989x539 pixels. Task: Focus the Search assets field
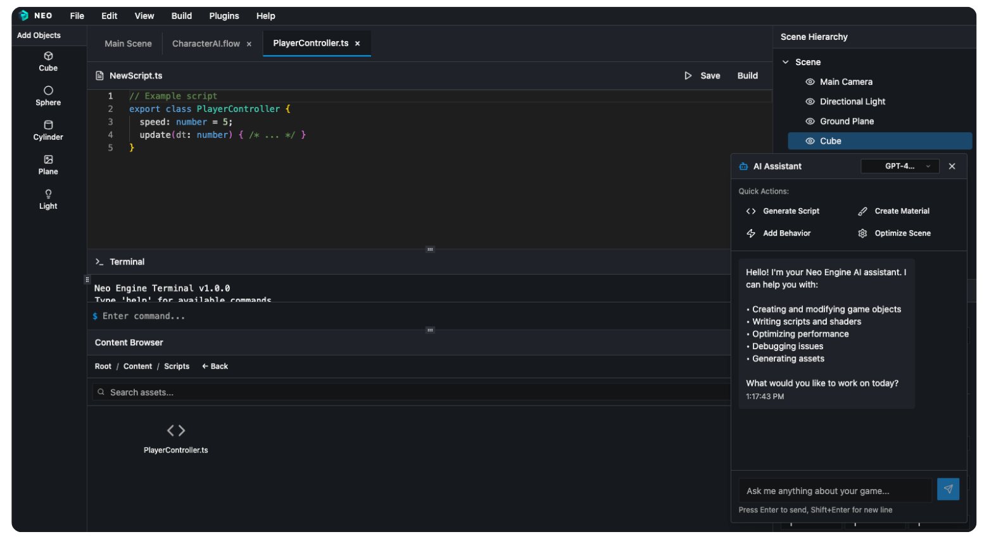pyautogui.click(x=412, y=392)
